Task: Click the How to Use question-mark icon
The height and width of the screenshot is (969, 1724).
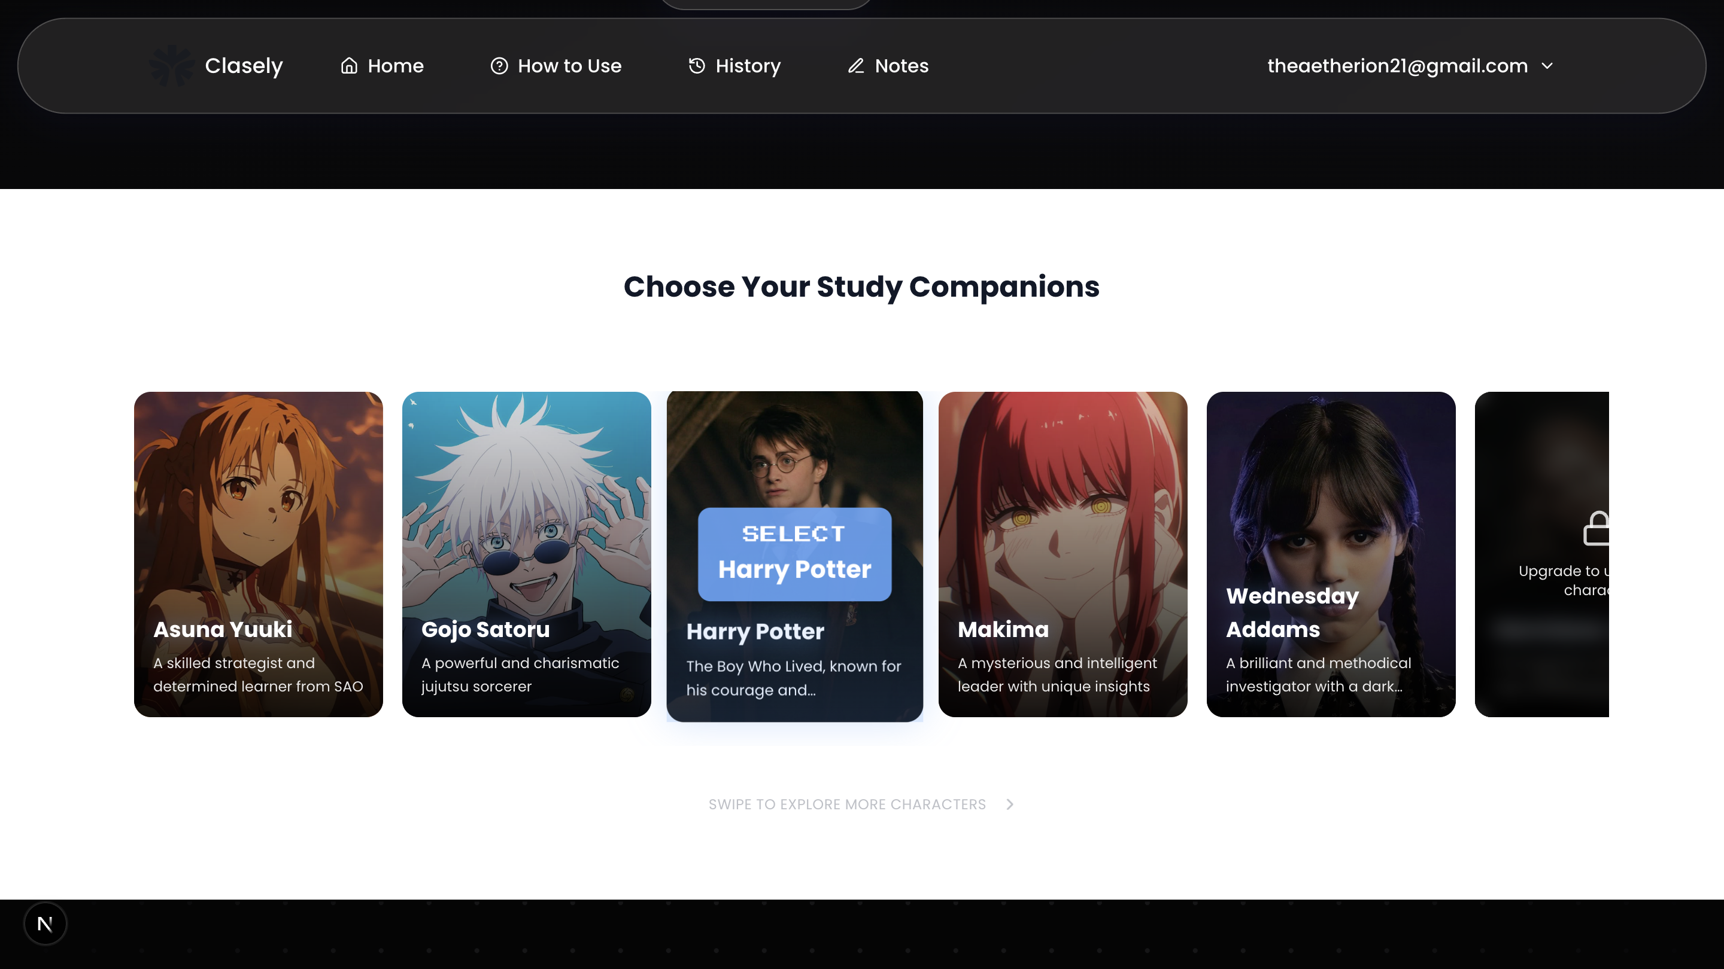Action: [499, 66]
